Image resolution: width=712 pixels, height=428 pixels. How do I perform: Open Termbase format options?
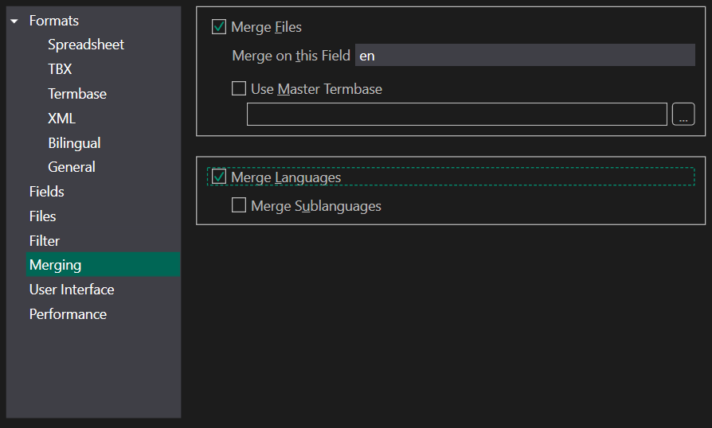(x=77, y=94)
